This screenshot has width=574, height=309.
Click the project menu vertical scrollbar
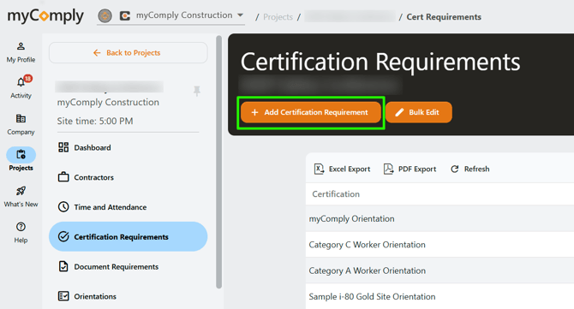coord(219,162)
